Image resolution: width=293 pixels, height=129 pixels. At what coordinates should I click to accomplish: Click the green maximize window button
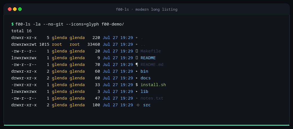20,9
